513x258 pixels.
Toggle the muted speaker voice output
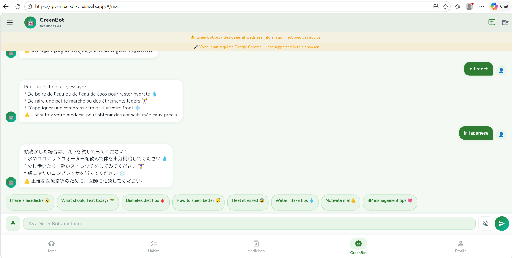pos(486,223)
